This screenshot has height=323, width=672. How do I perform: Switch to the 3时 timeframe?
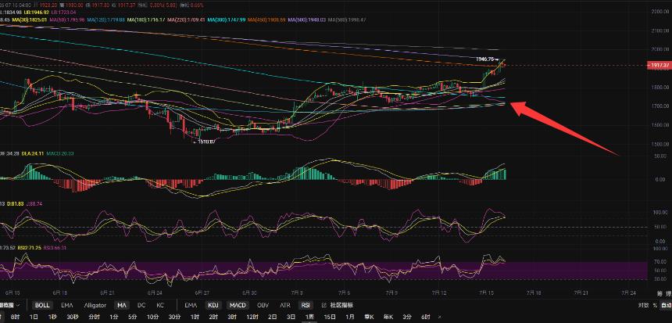click(x=232, y=317)
